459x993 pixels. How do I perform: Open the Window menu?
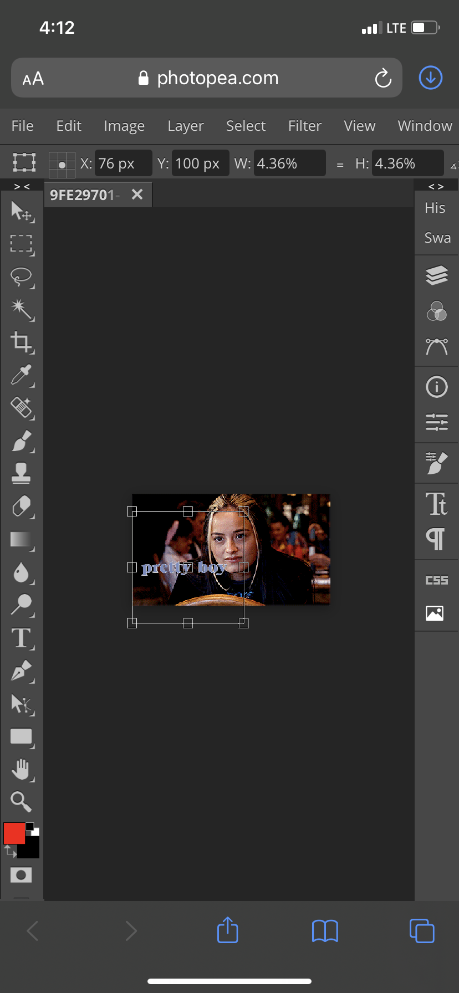pyautogui.click(x=425, y=126)
